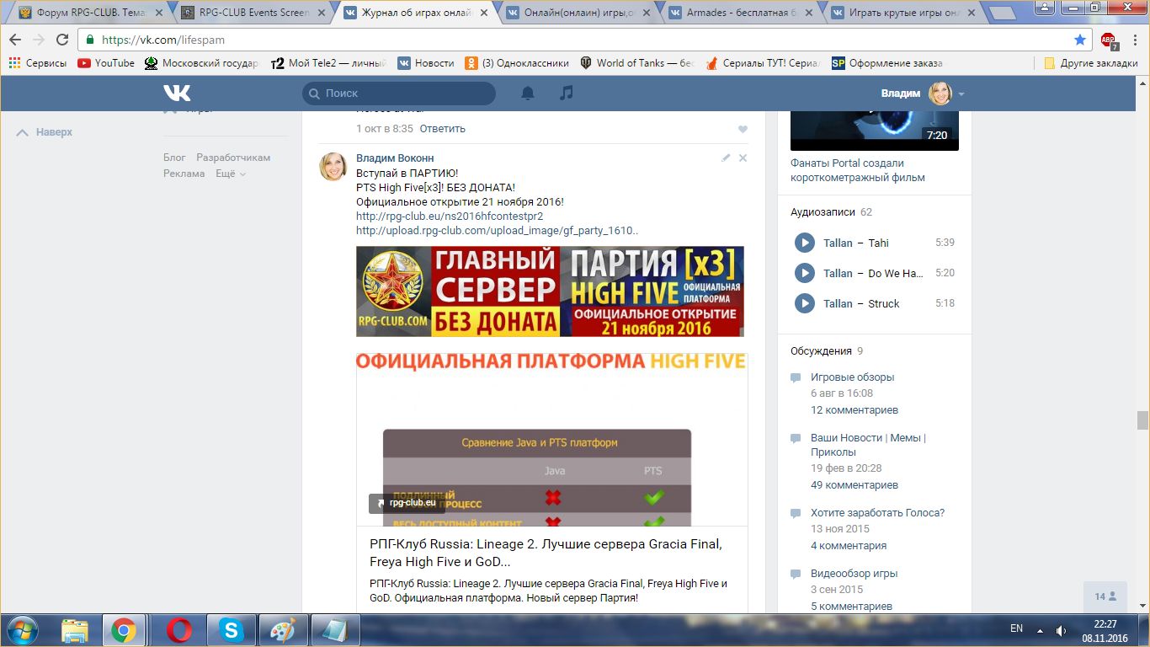This screenshot has width=1150, height=647.
Task: Play the 7:20 Portal video thumbnail
Action: click(x=875, y=130)
